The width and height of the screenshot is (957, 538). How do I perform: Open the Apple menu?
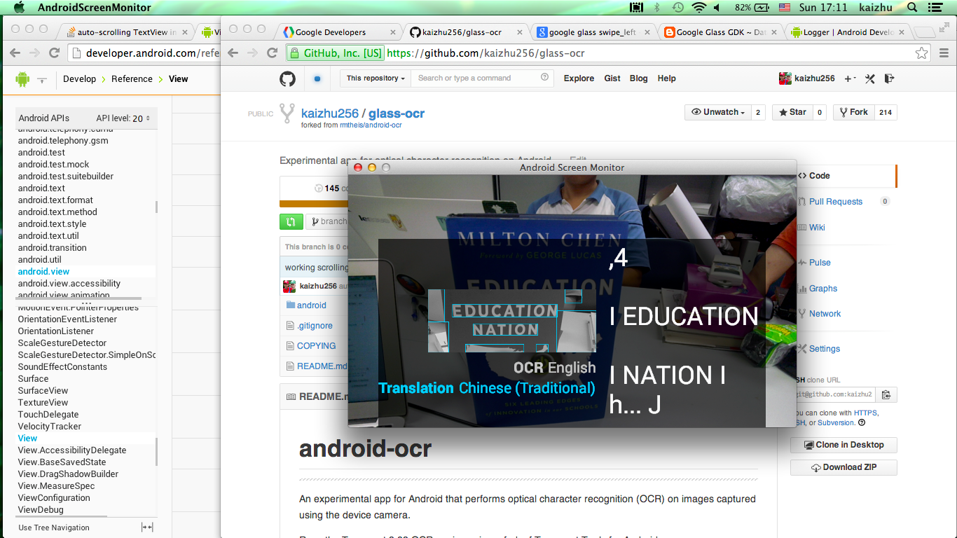pos(19,8)
